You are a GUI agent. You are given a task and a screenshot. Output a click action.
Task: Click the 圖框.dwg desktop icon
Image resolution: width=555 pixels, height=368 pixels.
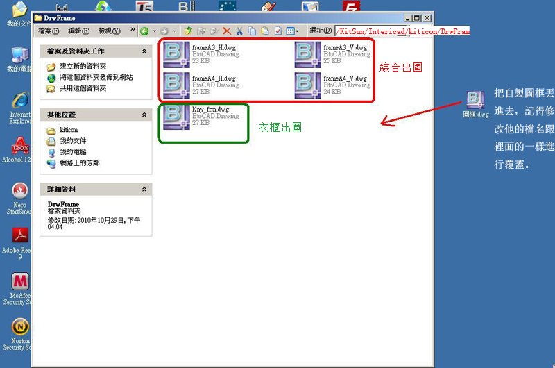(x=475, y=101)
